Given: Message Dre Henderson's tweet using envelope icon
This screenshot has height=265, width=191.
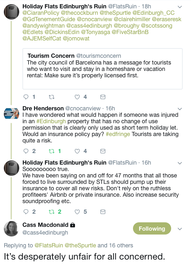Looking at the screenshot, I should [103, 151].
